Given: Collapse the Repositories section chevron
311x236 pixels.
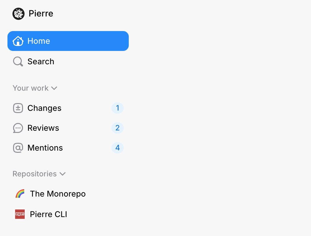Looking at the screenshot, I should click(63, 174).
